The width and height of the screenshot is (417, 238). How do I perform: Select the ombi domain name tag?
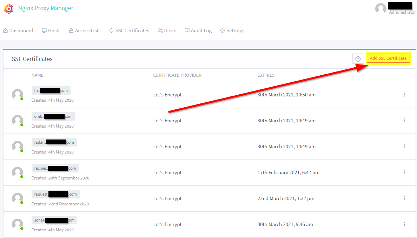point(53,116)
